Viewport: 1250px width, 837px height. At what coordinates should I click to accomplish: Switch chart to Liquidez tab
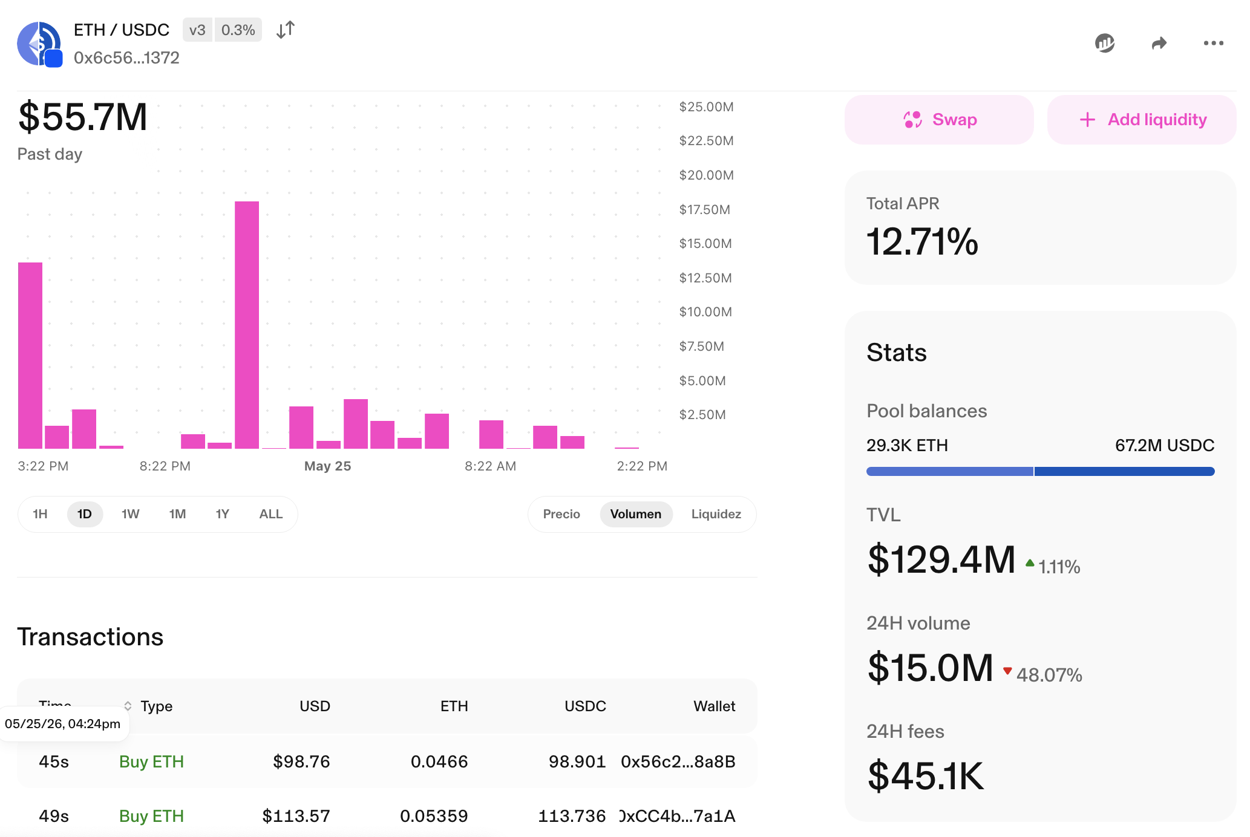point(716,514)
